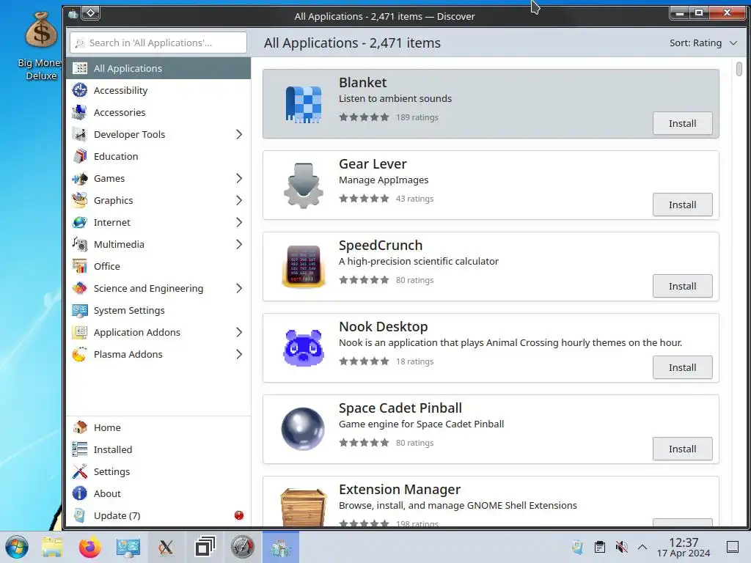Click the Accessibility category icon

79,90
